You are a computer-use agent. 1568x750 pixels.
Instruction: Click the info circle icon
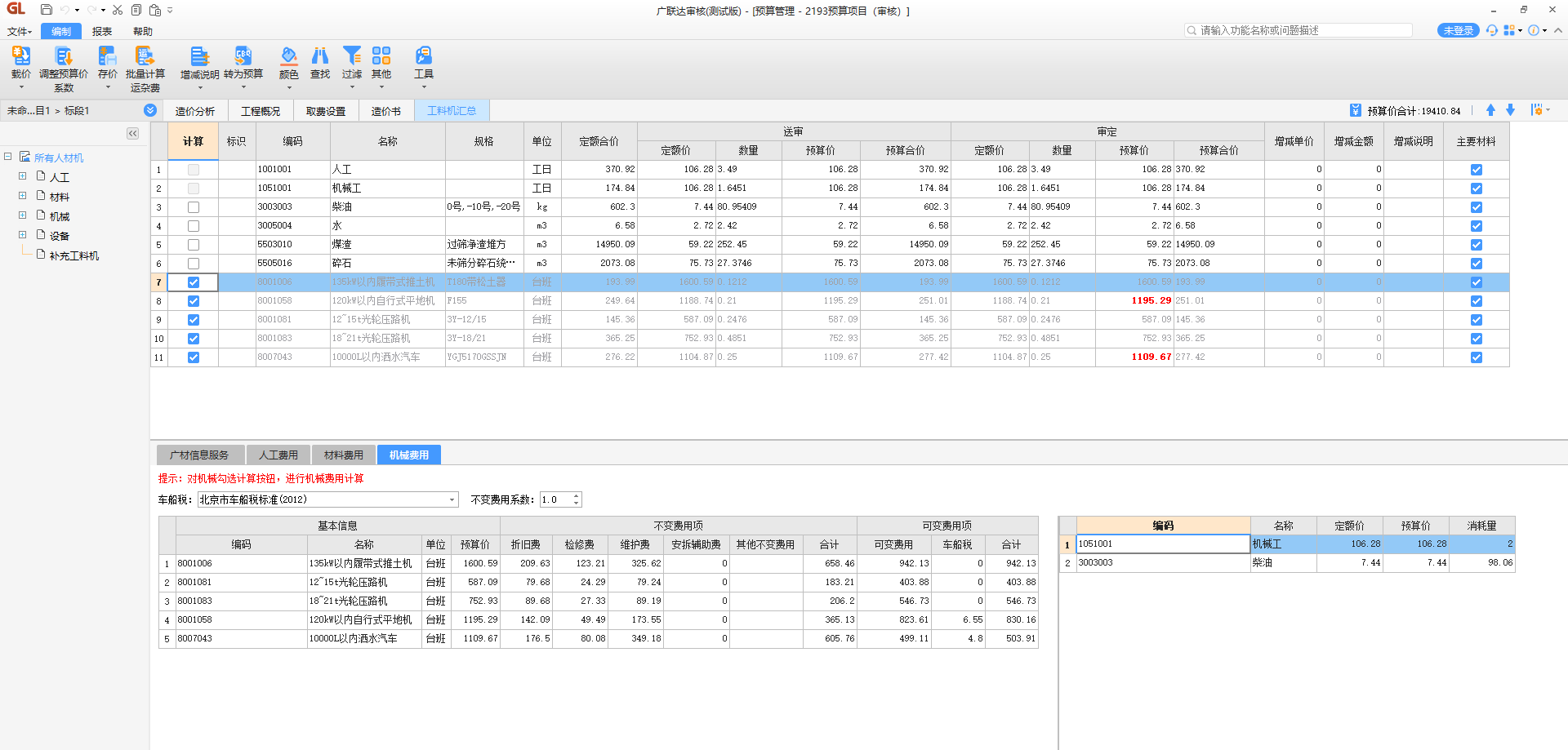[x=1534, y=30]
